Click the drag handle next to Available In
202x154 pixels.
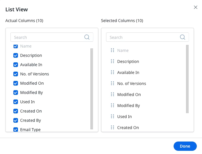click(112, 73)
